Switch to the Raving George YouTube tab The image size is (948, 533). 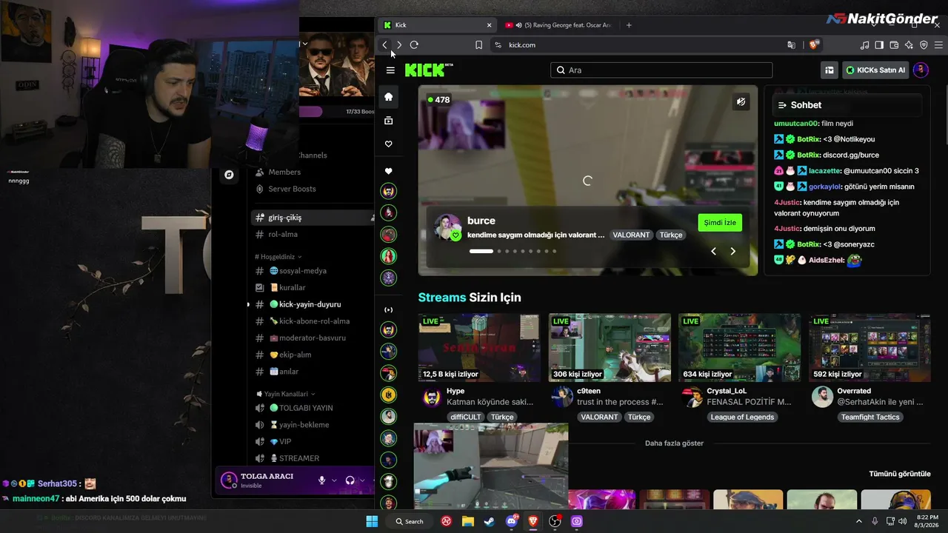click(x=559, y=25)
